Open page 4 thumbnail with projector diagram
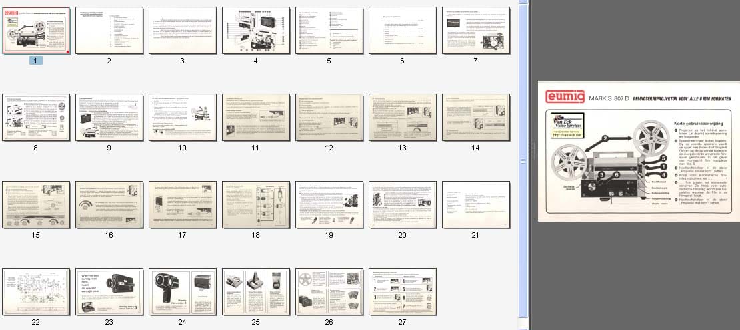 pos(255,30)
